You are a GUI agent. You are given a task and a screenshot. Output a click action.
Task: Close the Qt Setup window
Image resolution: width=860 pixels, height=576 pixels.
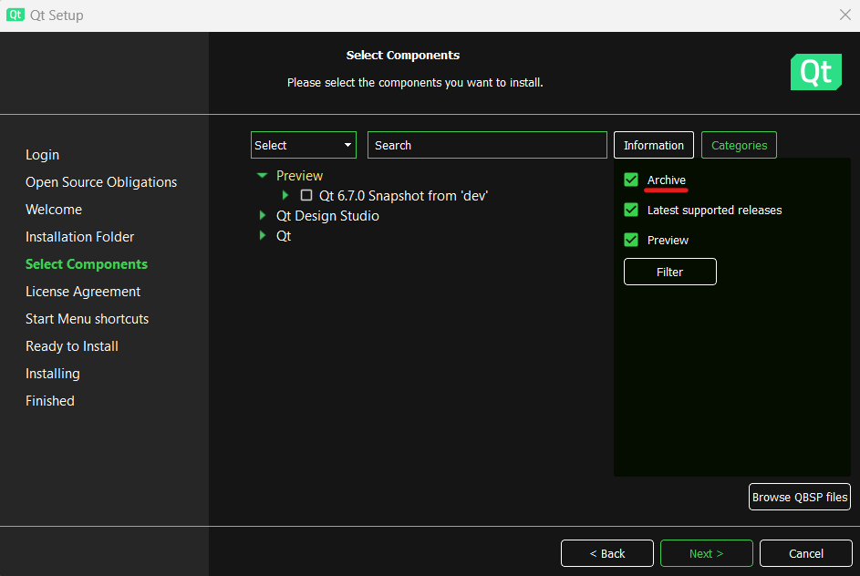coord(844,15)
